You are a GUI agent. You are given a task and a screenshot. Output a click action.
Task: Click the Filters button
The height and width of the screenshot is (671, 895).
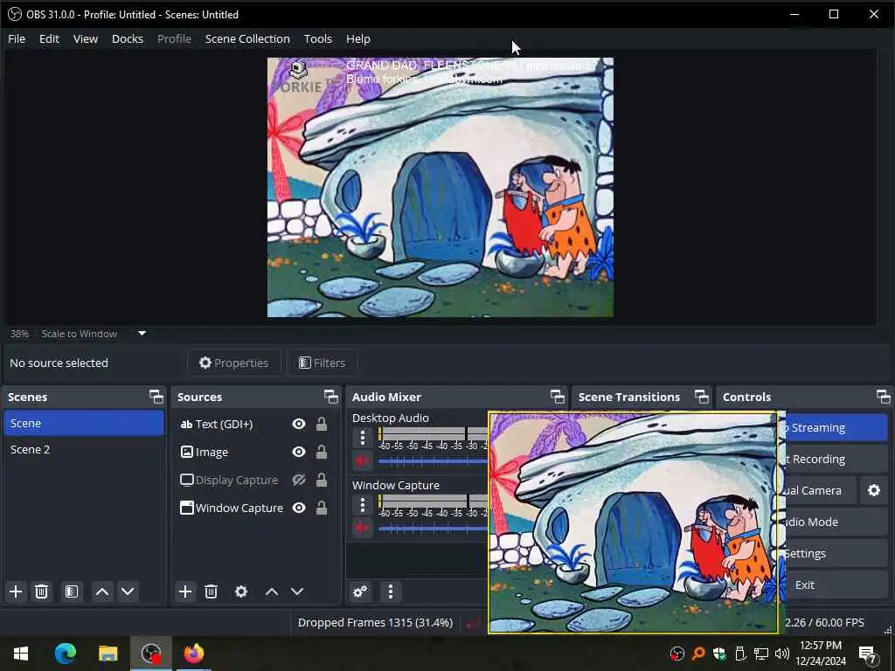[x=323, y=363]
